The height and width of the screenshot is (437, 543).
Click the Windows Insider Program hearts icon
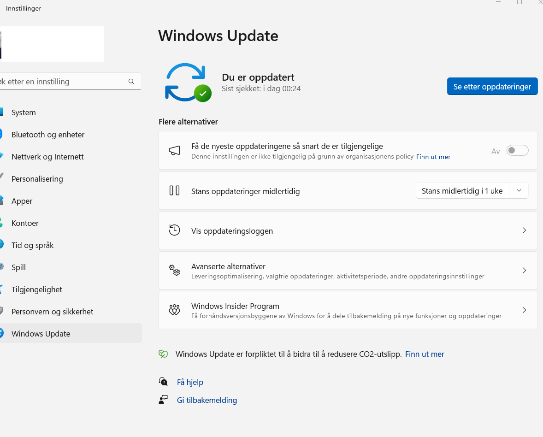pyautogui.click(x=174, y=310)
